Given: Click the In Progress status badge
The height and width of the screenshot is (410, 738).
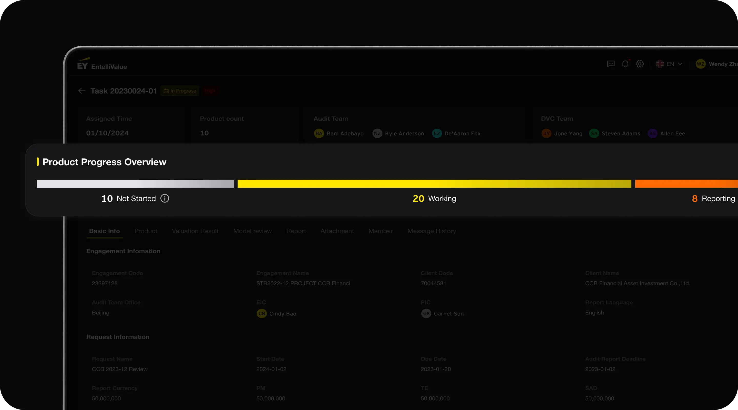Looking at the screenshot, I should coord(180,91).
